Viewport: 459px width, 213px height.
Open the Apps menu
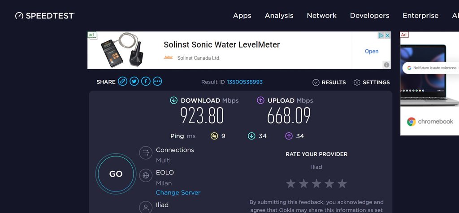tap(242, 16)
